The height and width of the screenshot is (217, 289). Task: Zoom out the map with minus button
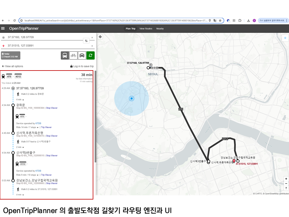286,184
